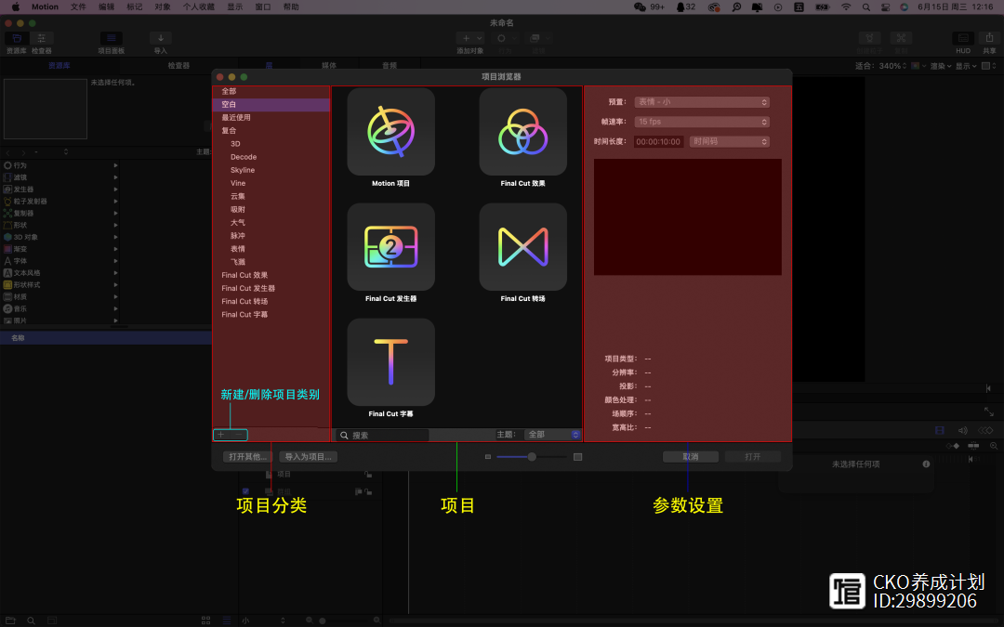1004x627 pixels.
Task: Select the Final Cut 转场 template icon
Action: click(x=522, y=247)
